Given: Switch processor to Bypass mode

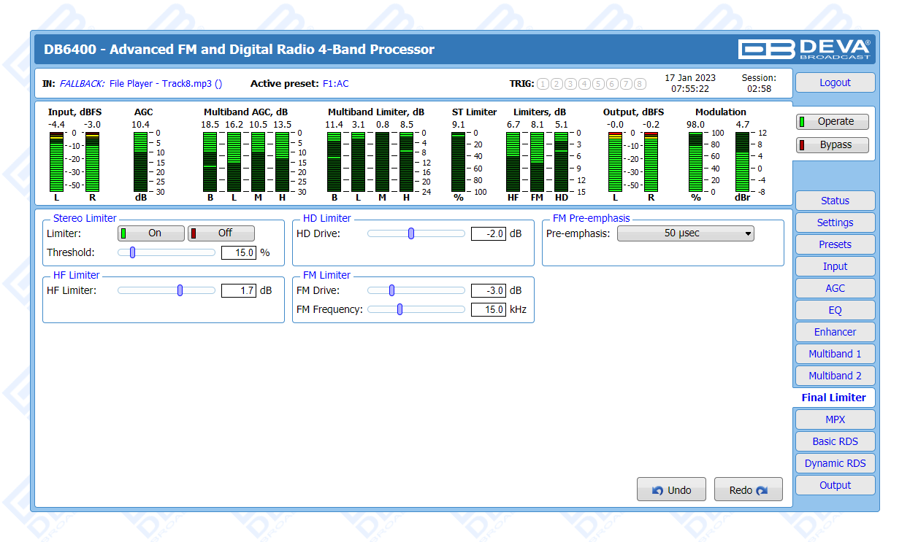Looking at the screenshot, I should point(832,145).
